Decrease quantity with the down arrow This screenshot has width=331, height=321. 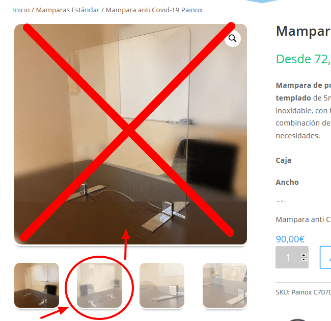point(304,259)
